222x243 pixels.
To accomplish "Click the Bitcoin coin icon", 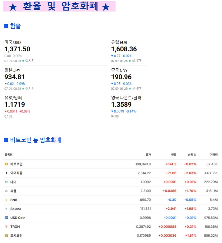I will coord(6,164).
